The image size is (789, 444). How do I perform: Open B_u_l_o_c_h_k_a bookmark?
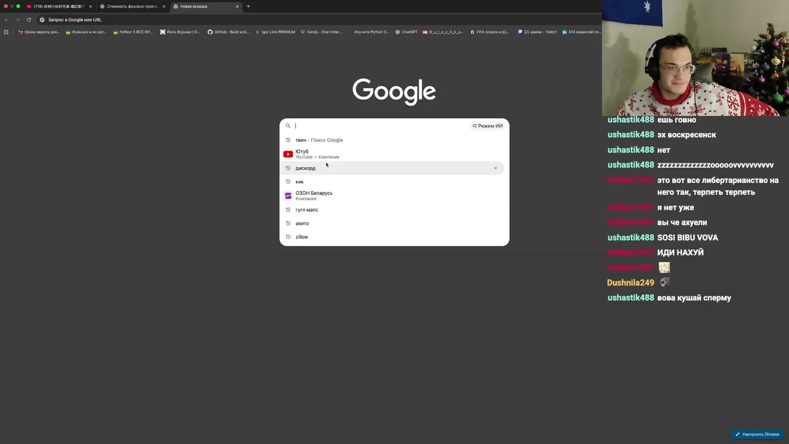tap(443, 32)
